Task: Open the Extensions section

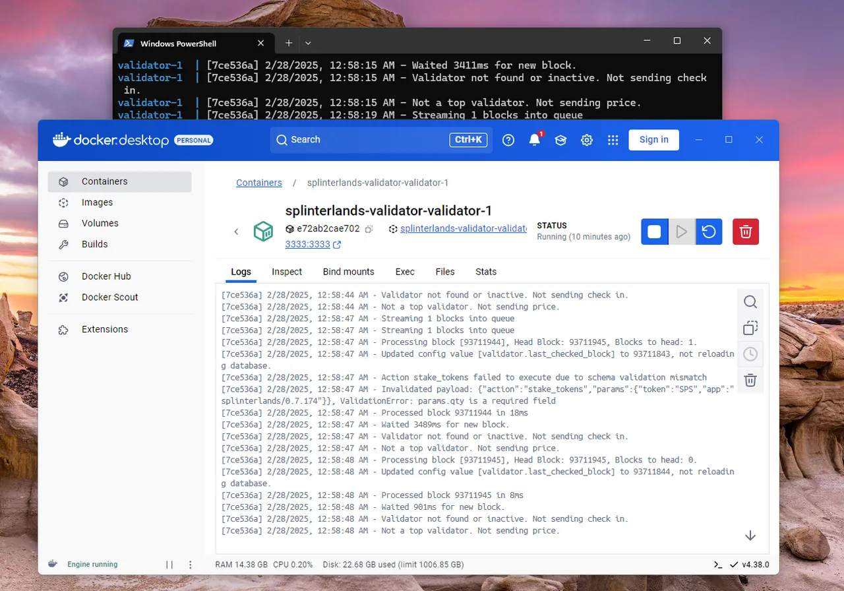Action: click(119, 329)
